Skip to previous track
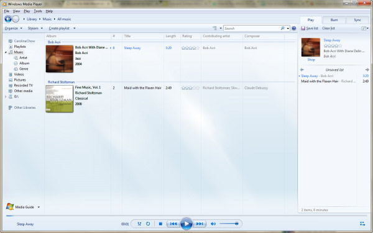 173,224
